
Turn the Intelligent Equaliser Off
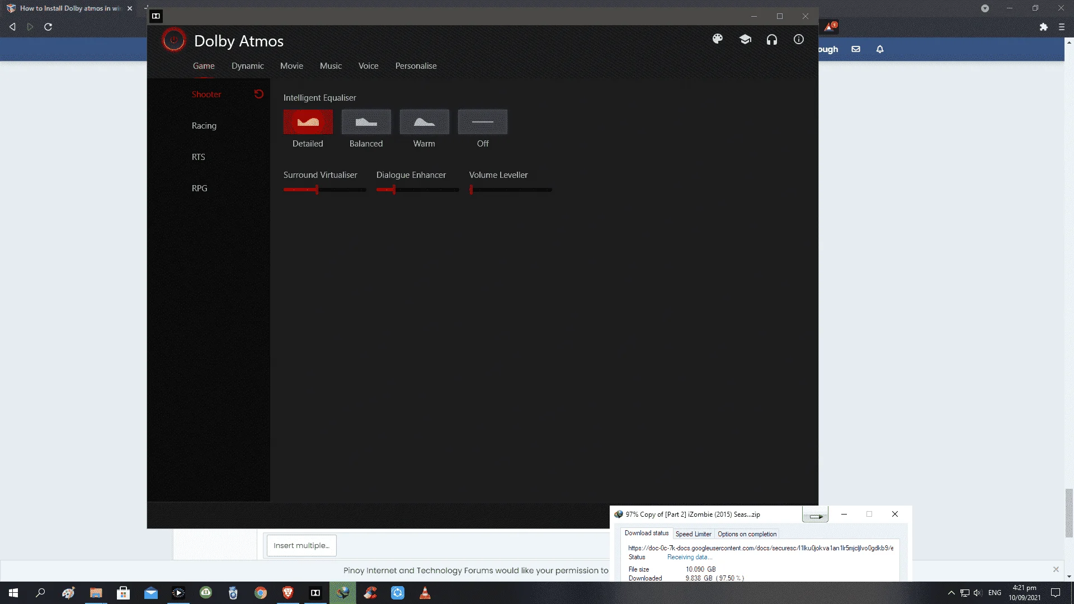pyautogui.click(x=483, y=122)
